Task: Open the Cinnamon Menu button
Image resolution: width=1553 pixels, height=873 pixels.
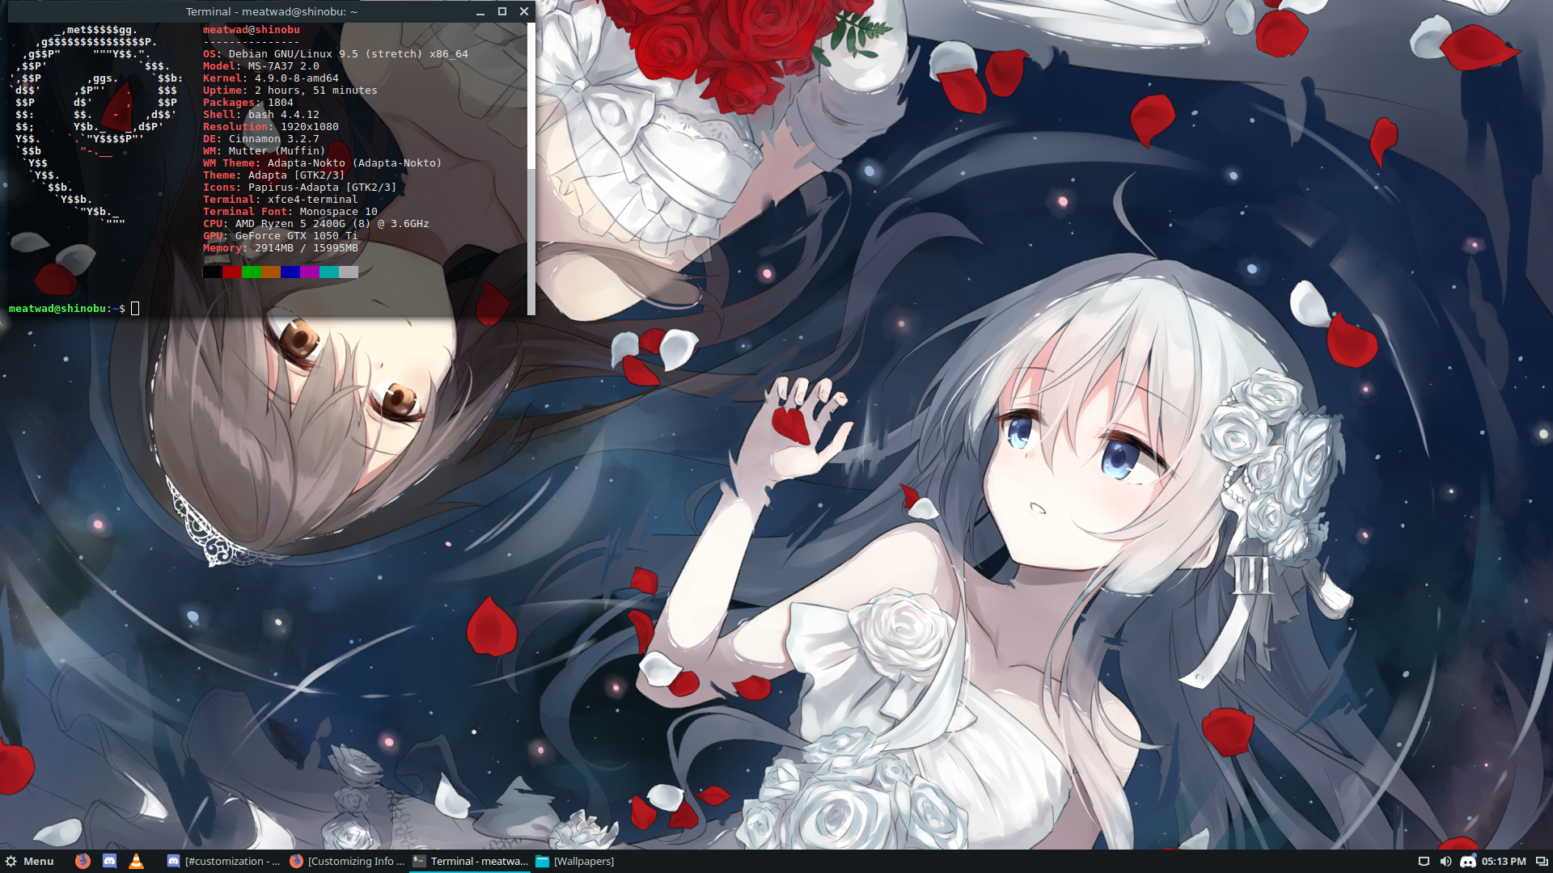Action: [30, 861]
